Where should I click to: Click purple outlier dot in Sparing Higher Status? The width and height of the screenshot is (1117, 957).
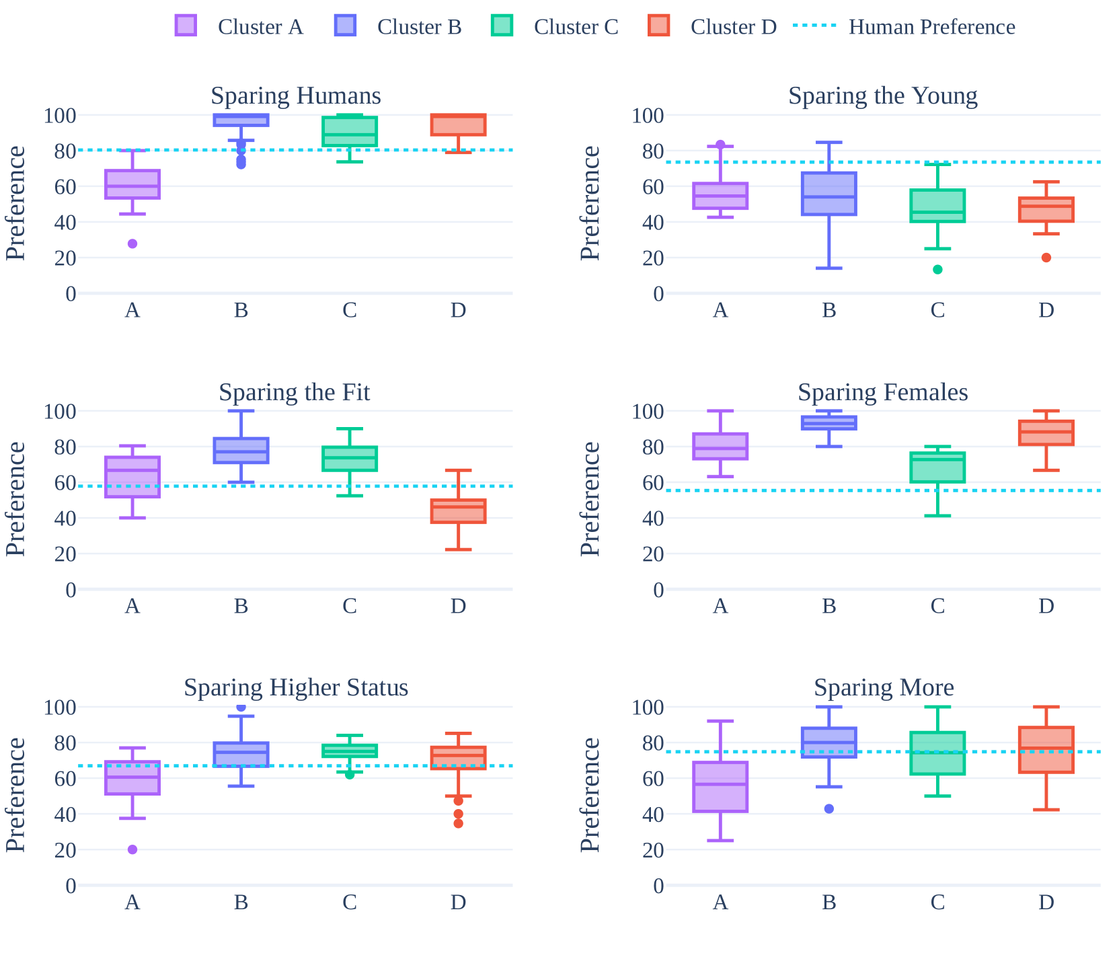pyautogui.click(x=132, y=849)
